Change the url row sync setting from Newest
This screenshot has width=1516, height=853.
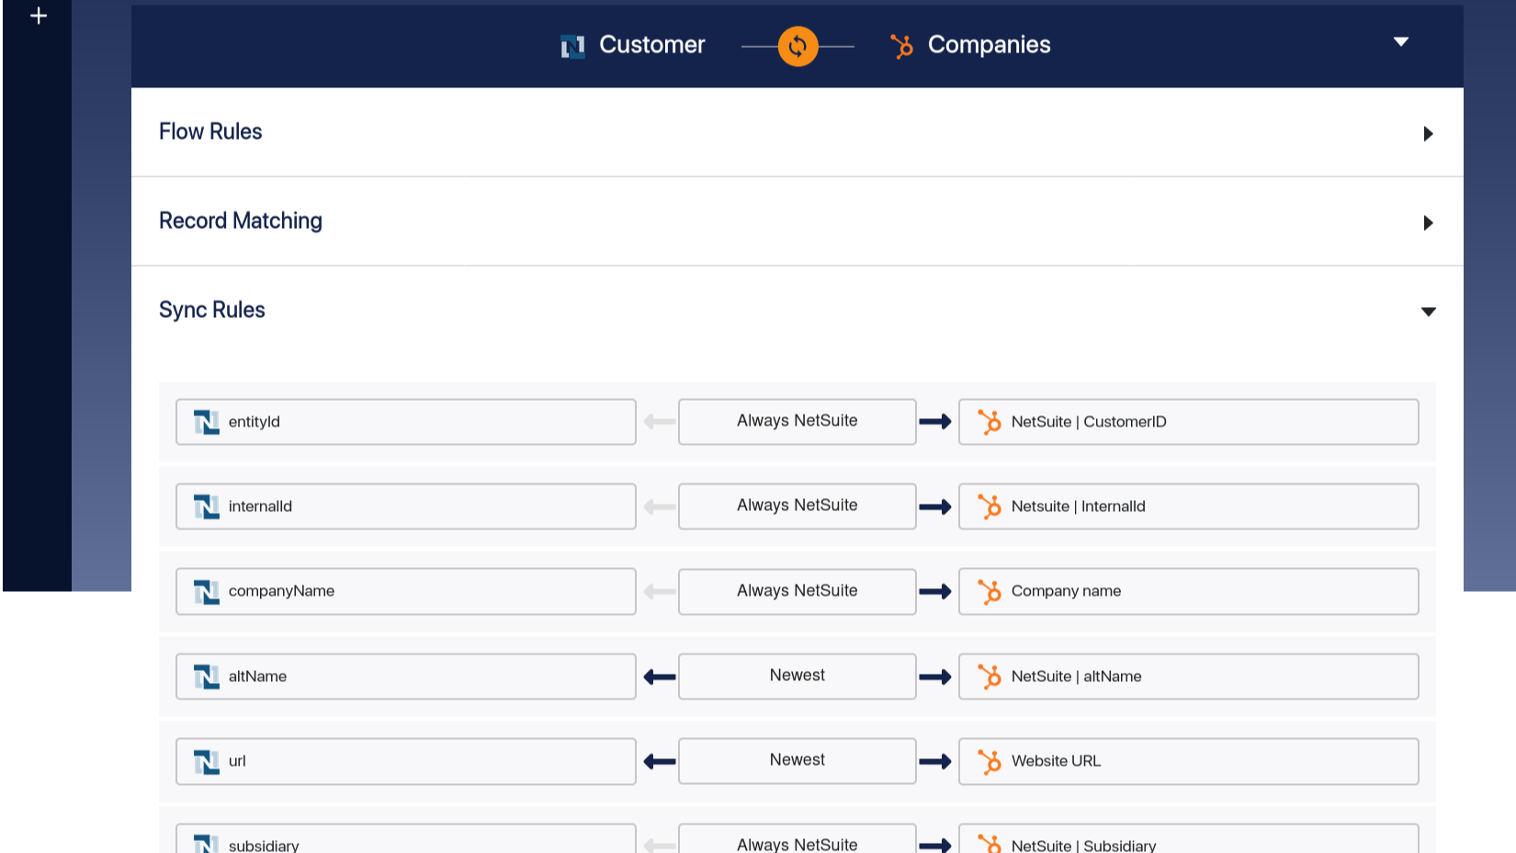(x=796, y=760)
